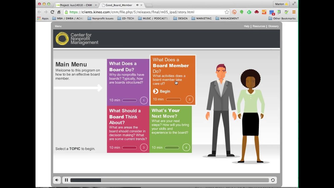Click the 'Select a TOPIC to begin.' text
This screenshot has height=188, width=334.
point(75,149)
